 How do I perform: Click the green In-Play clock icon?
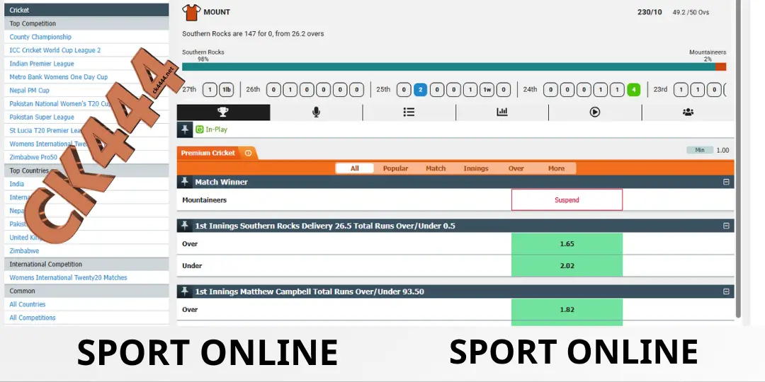pyautogui.click(x=199, y=129)
